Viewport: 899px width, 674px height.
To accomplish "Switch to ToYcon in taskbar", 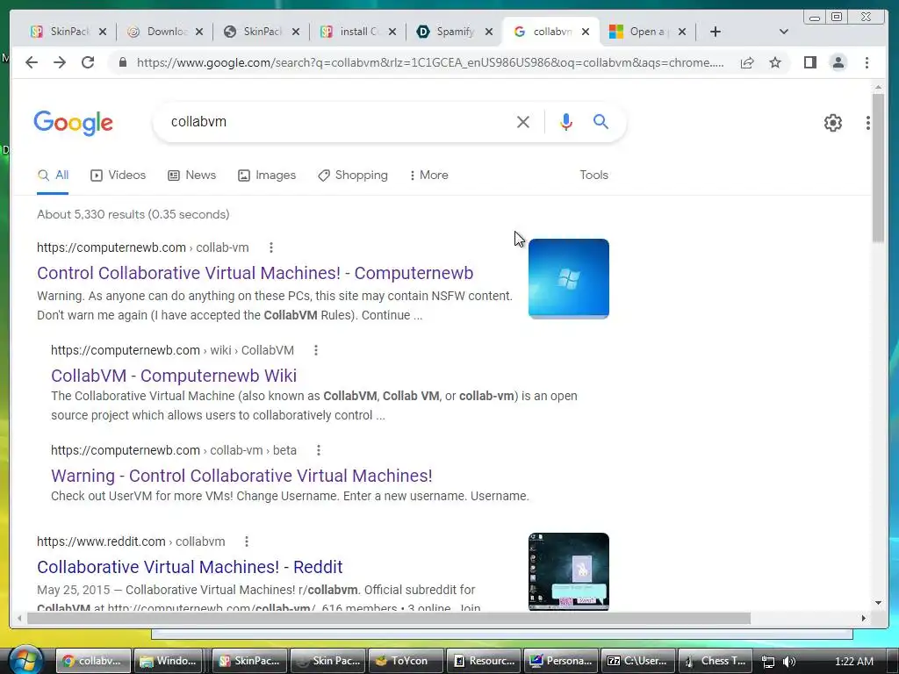I will (406, 661).
